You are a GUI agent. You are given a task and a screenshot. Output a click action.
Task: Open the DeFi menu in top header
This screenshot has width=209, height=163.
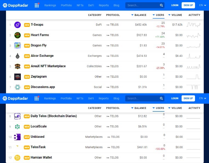tap(91, 5)
